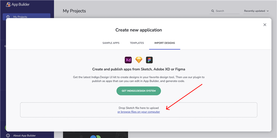Image resolution: width=277 pixels, height=138 pixels.
Task: Click the Figma icon
Action: (149, 60)
